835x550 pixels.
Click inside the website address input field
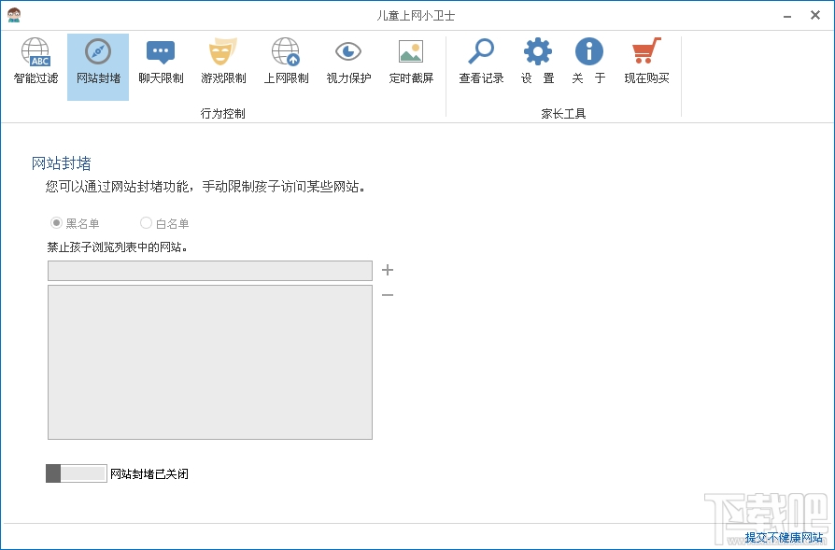click(x=209, y=270)
